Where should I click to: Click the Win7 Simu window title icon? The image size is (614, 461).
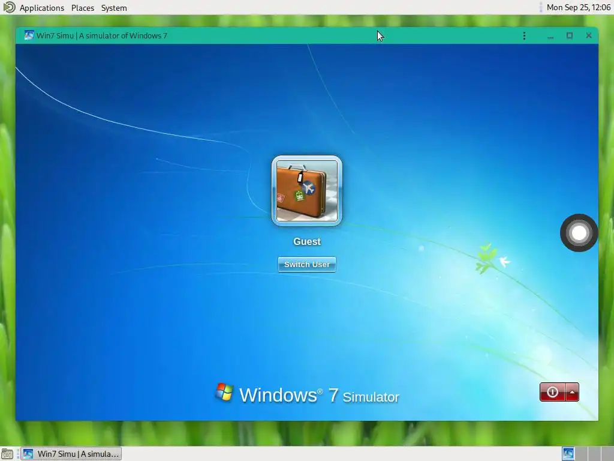(29, 35)
